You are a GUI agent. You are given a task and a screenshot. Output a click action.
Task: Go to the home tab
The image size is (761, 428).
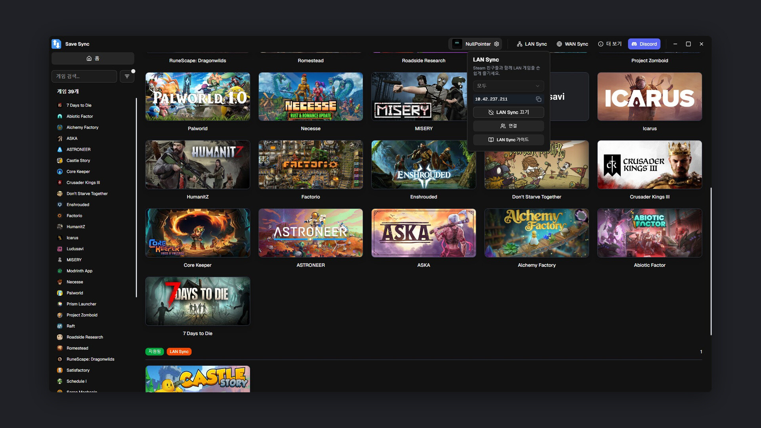[x=93, y=58]
